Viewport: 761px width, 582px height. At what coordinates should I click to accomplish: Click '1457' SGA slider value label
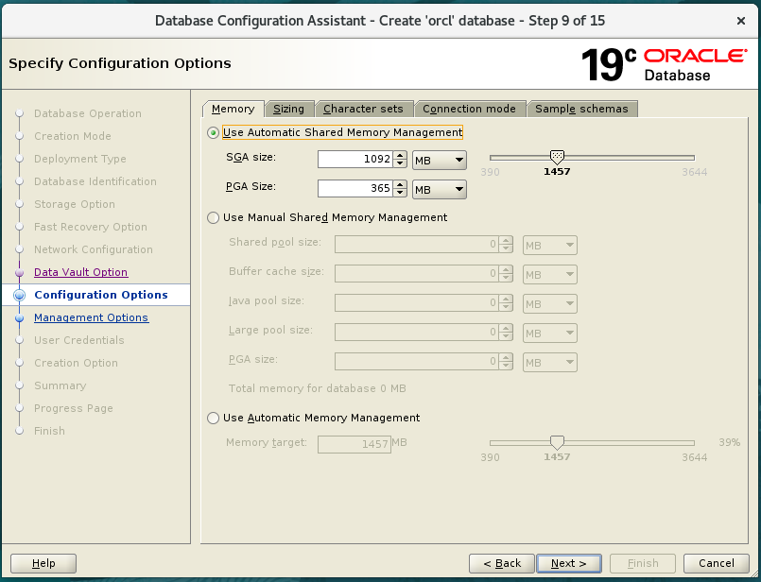point(557,172)
